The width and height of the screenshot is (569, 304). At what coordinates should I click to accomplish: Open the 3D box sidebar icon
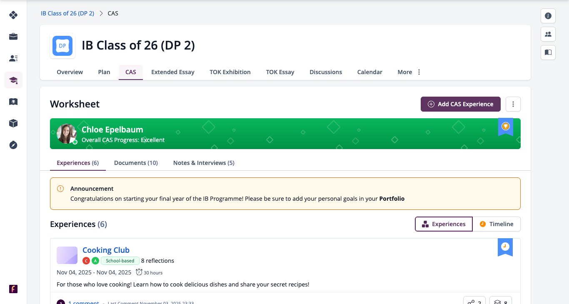point(13,123)
